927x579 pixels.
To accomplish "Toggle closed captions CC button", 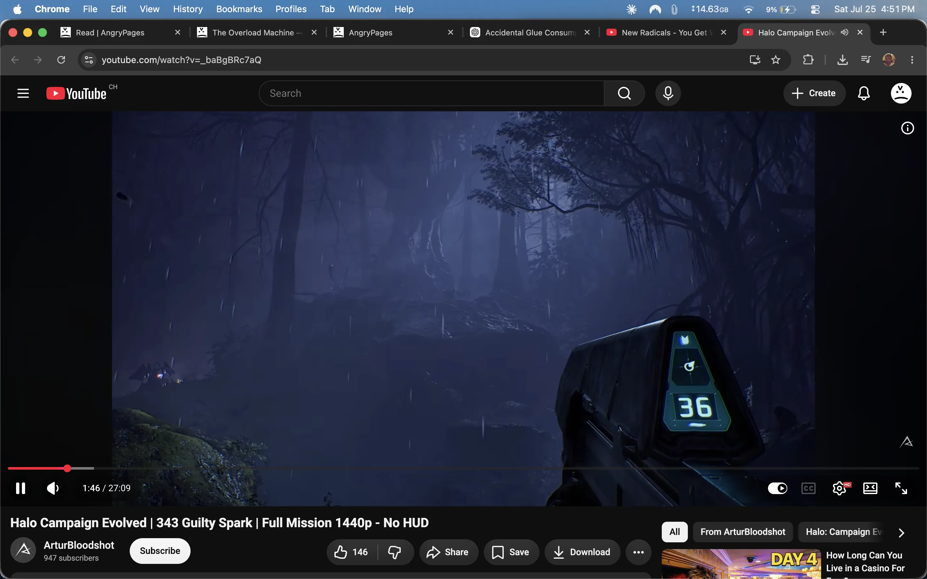I will [x=809, y=488].
